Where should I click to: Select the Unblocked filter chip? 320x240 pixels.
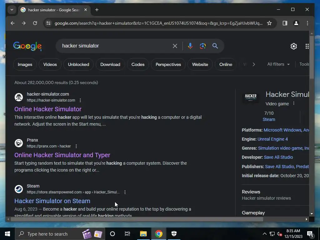pos(78,64)
